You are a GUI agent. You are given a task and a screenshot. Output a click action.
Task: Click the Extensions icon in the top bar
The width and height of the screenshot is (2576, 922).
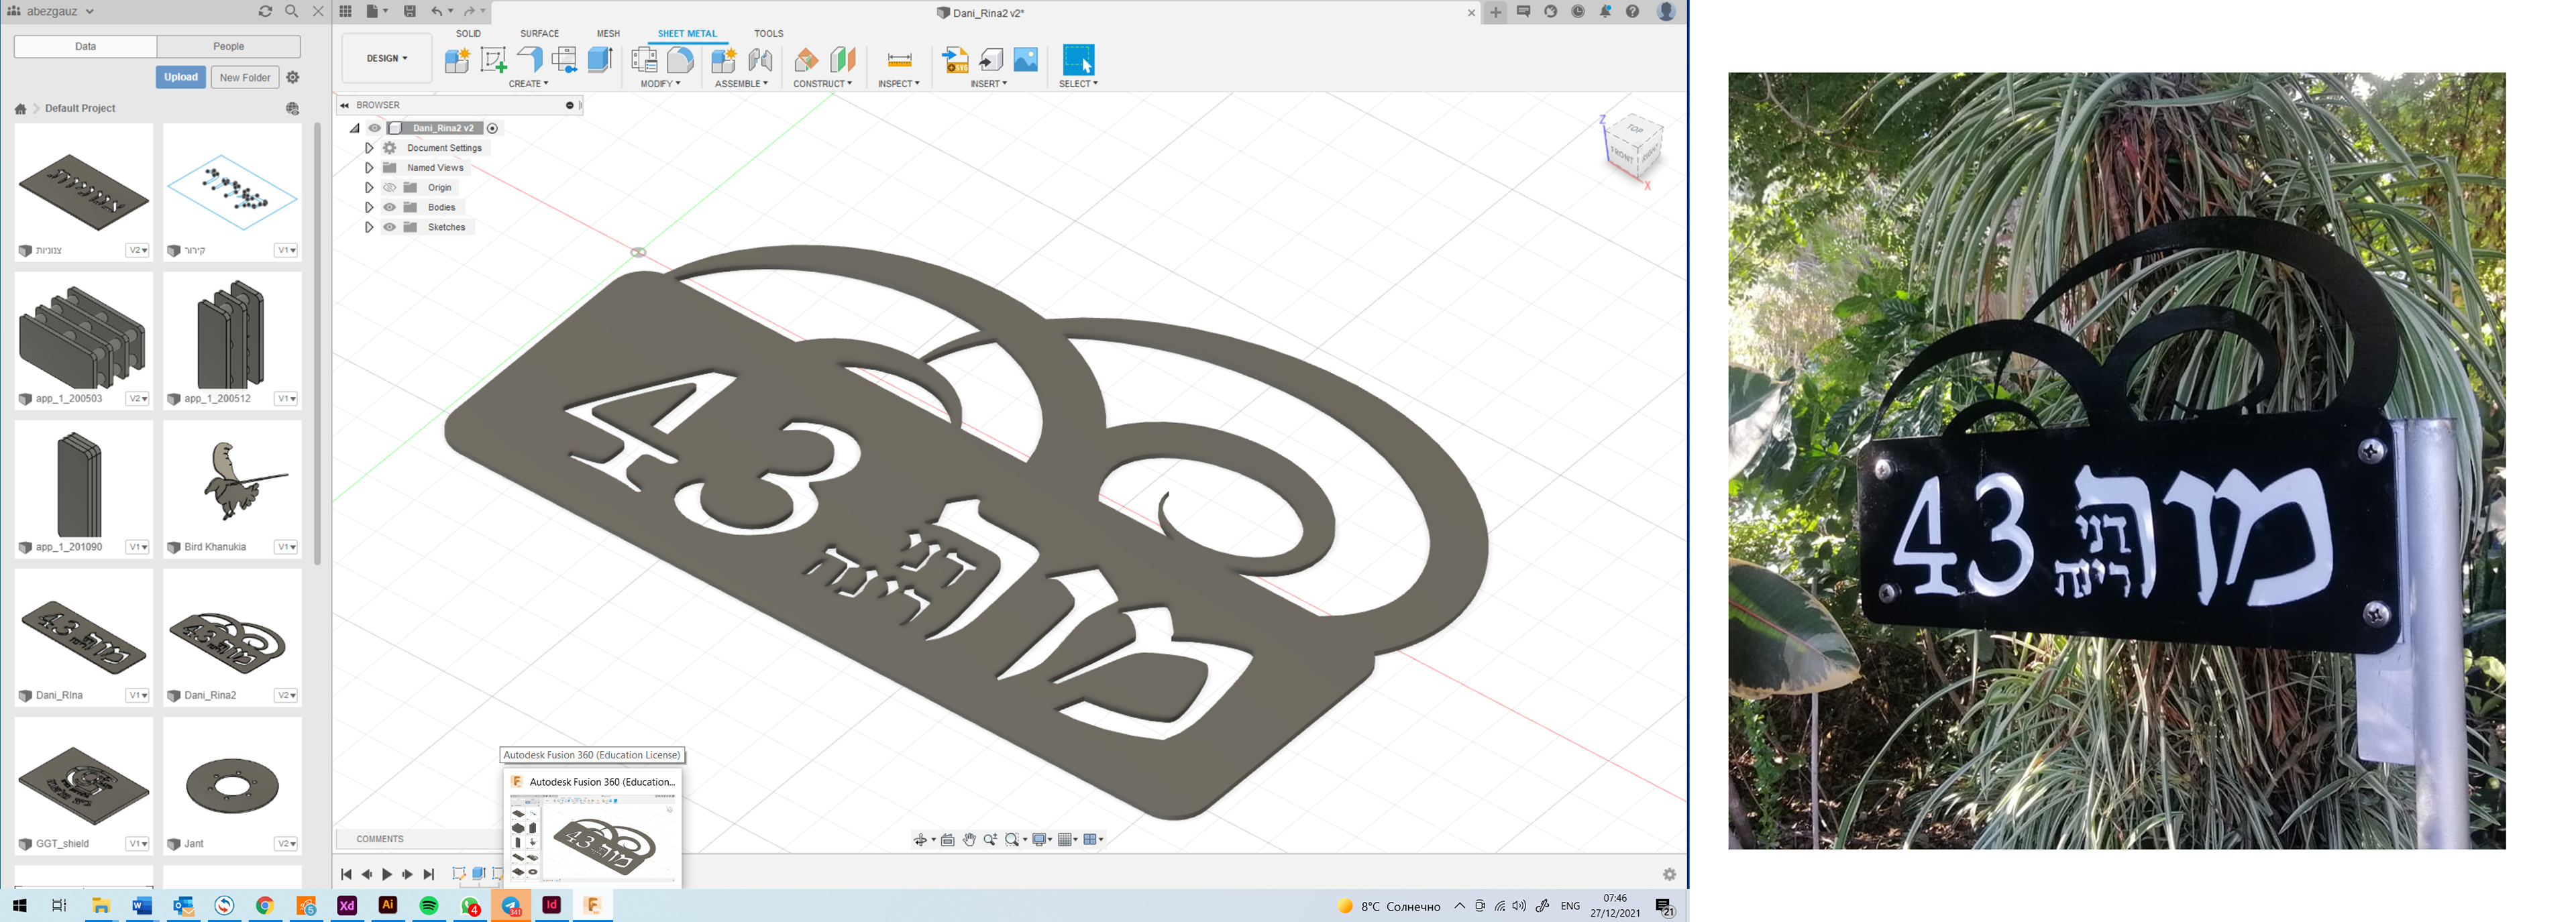click(1551, 12)
